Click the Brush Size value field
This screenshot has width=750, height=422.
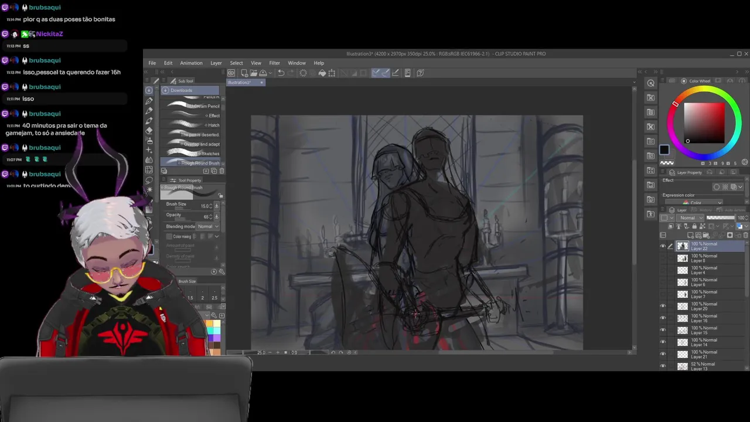pos(205,206)
